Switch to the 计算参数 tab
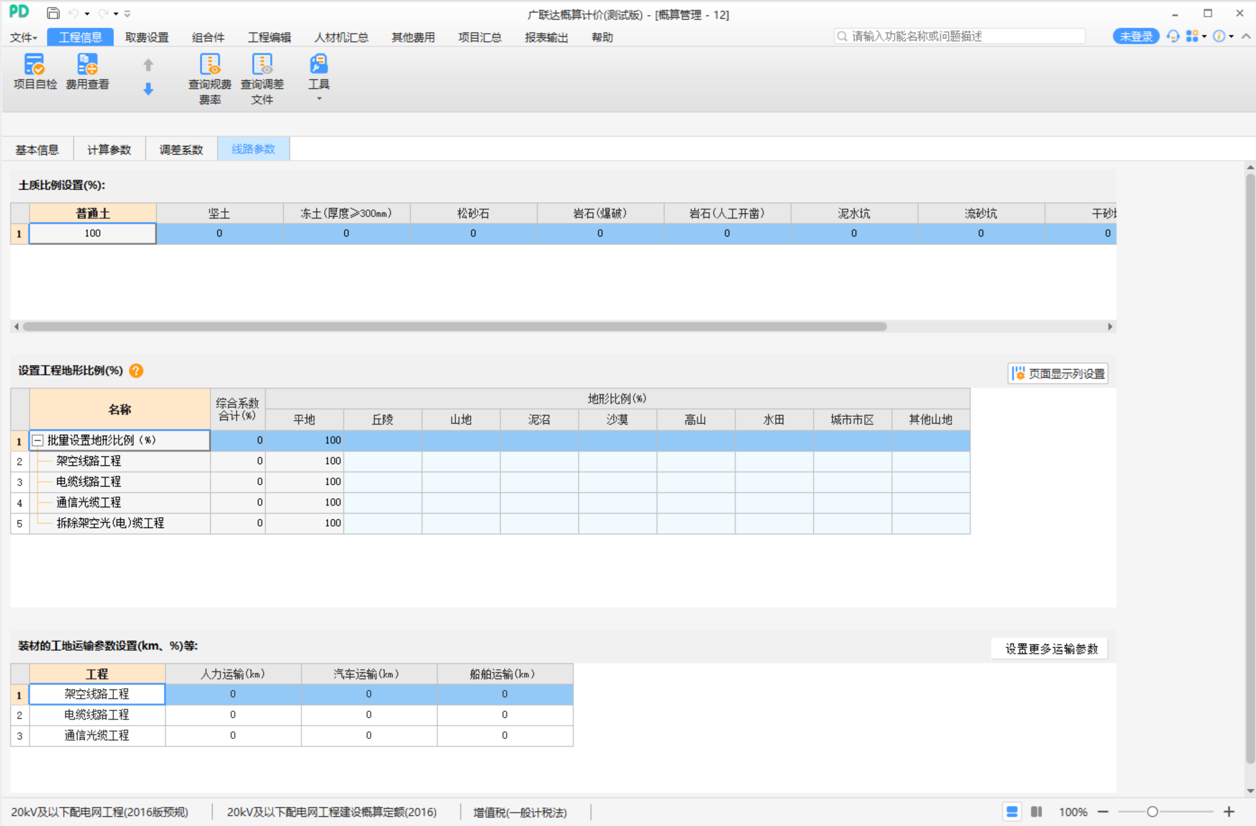The height and width of the screenshot is (826, 1256). 109,149
